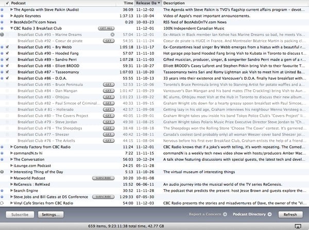Screen dimensions: 309x230
Task: Expand commandN.tv hi podcast
Action: point(12,153)
